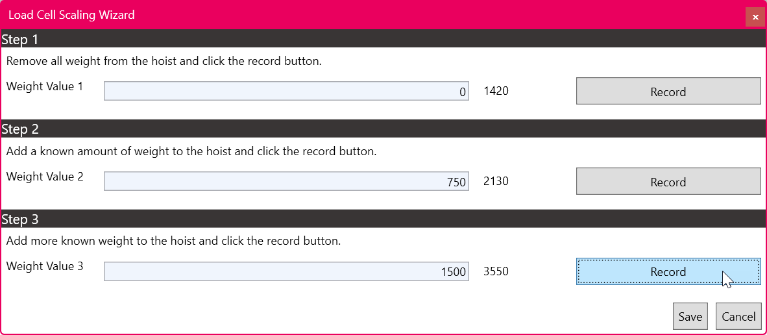Image resolution: width=767 pixels, height=335 pixels.
Task: Click the Load Cell Scaling Wizard title bar
Action: (324, 15)
